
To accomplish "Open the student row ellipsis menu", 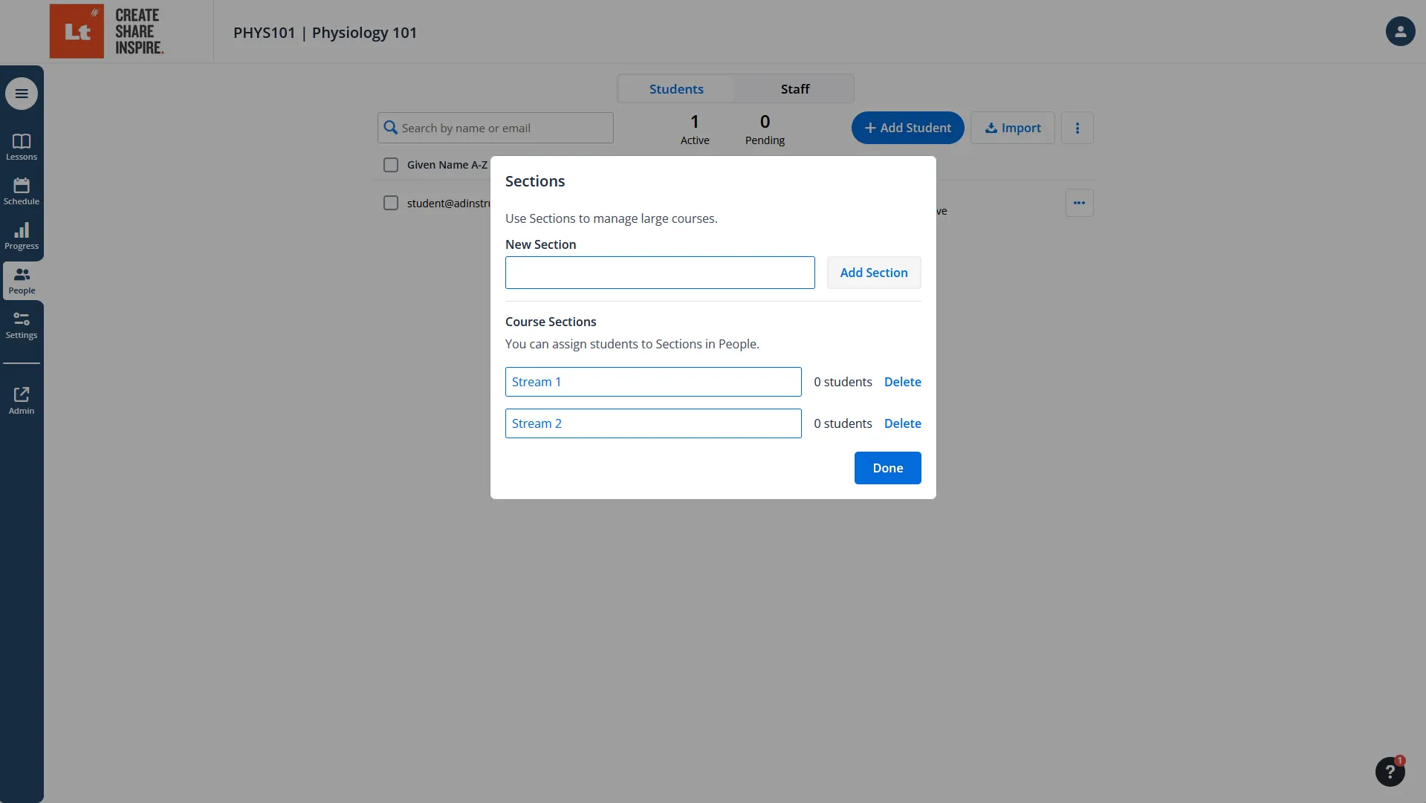I will click(x=1079, y=203).
